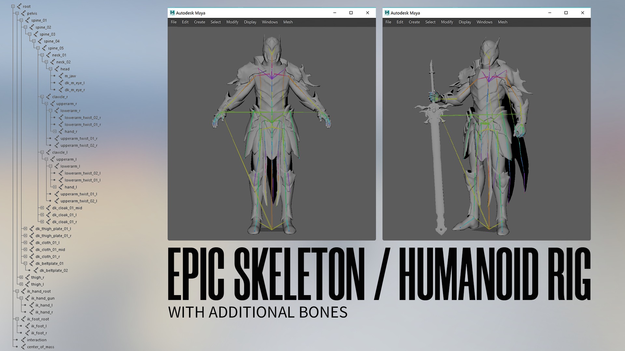Expand the dk_thigh_plate_01_r node
This screenshot has width=625, height=351.
26,236
